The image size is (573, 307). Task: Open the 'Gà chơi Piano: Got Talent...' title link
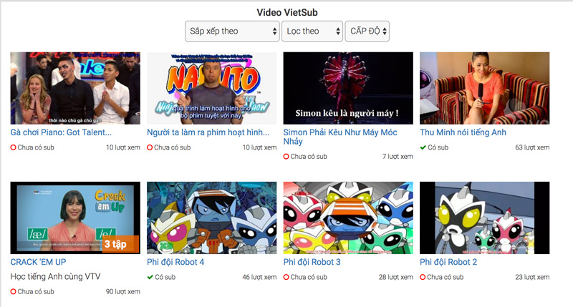click(61, 132)
